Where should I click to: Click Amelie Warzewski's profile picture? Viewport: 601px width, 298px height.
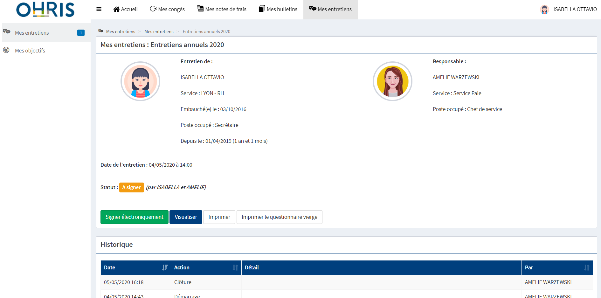point(392,81)
